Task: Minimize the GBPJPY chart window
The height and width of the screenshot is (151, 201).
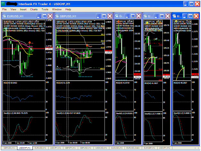Action: point(127,16)
